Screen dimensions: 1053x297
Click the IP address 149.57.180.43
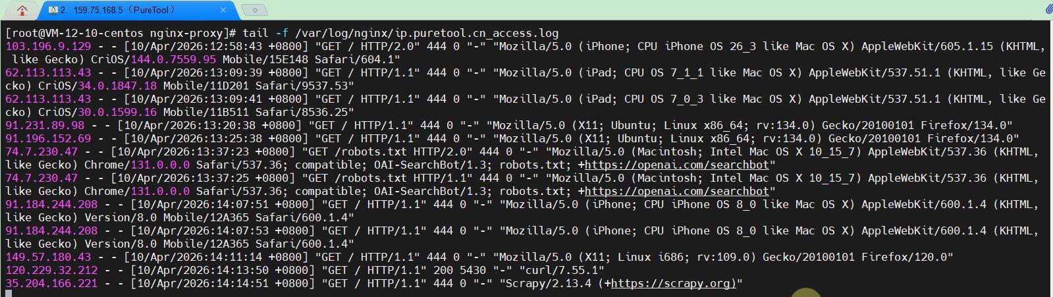pos(48,257)
